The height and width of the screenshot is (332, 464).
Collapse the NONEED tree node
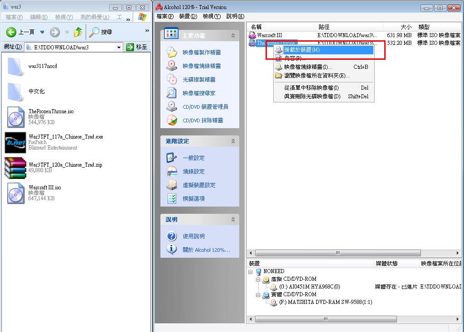click(250, 272)
